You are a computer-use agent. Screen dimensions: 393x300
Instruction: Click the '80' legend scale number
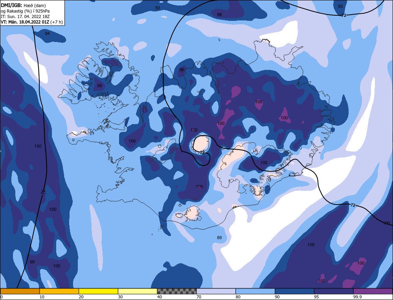click(238, 297)
